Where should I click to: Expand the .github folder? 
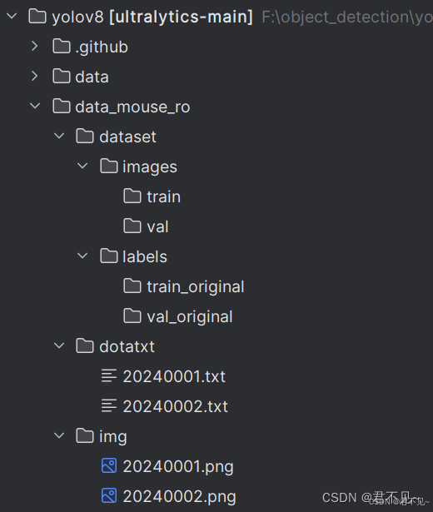(35, 47)
